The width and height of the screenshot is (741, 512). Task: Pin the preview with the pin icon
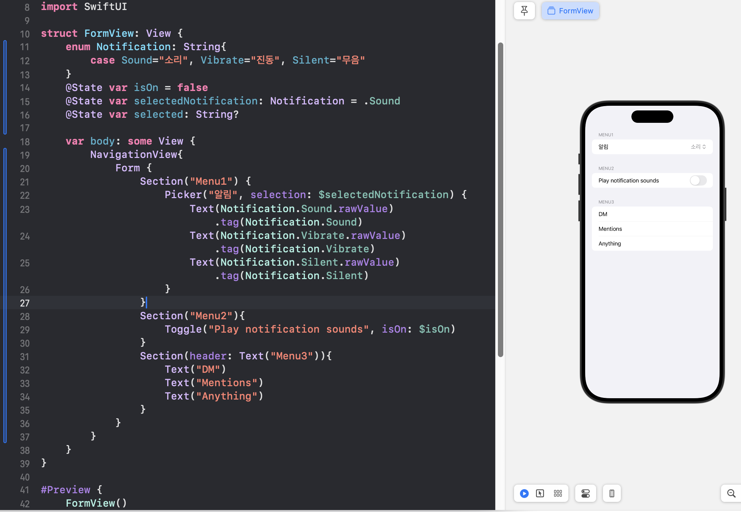524,11
